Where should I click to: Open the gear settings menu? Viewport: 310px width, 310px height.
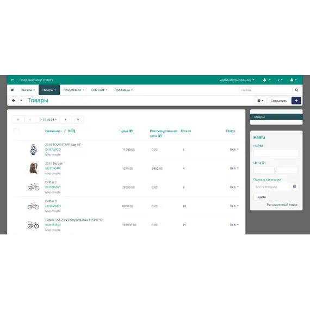(260, 101)
